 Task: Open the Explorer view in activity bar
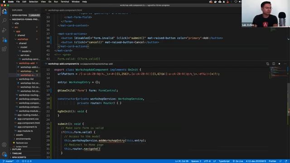click(4, 11)
